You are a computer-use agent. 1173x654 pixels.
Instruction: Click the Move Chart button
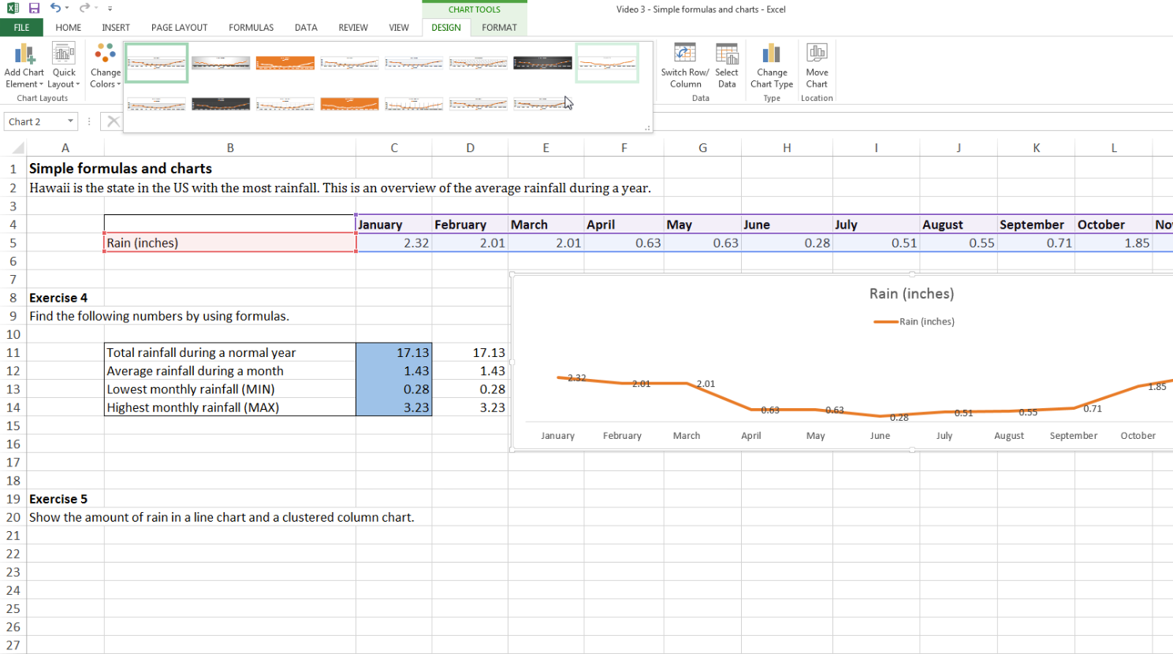[817, 65]
